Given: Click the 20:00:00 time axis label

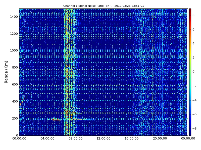Looking at the screenshot, I should (x=160, y=138).
